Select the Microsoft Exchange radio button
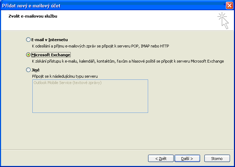Screen dimensions: 235x167 click(x=28, y=55)
